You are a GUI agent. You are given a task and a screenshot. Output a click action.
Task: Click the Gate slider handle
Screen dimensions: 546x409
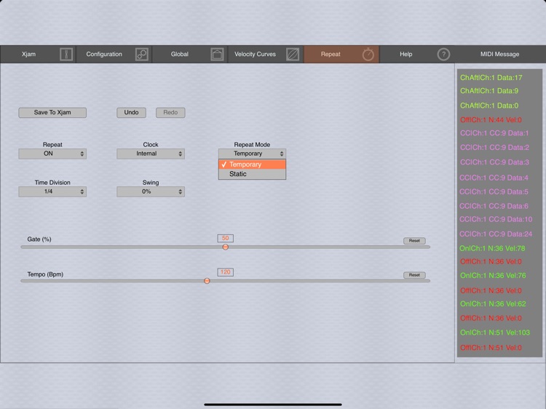coord(225,247)
